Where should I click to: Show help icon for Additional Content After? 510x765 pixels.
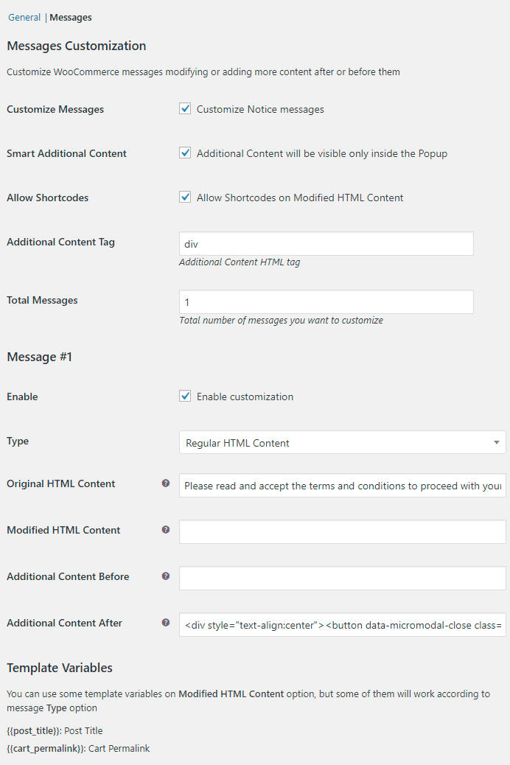(x=166, y=623)
